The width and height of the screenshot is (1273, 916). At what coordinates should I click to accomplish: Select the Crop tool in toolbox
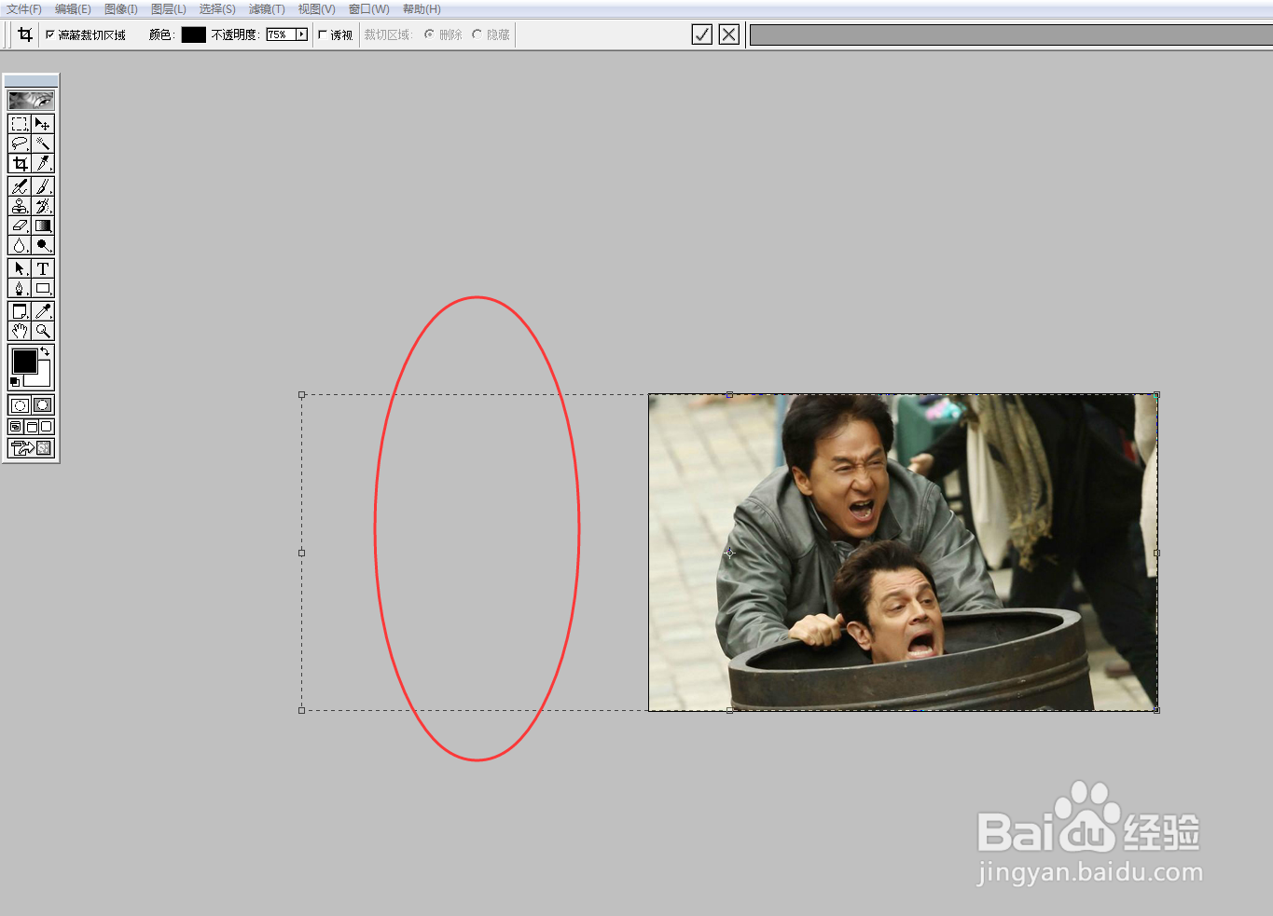coord(20,163)
